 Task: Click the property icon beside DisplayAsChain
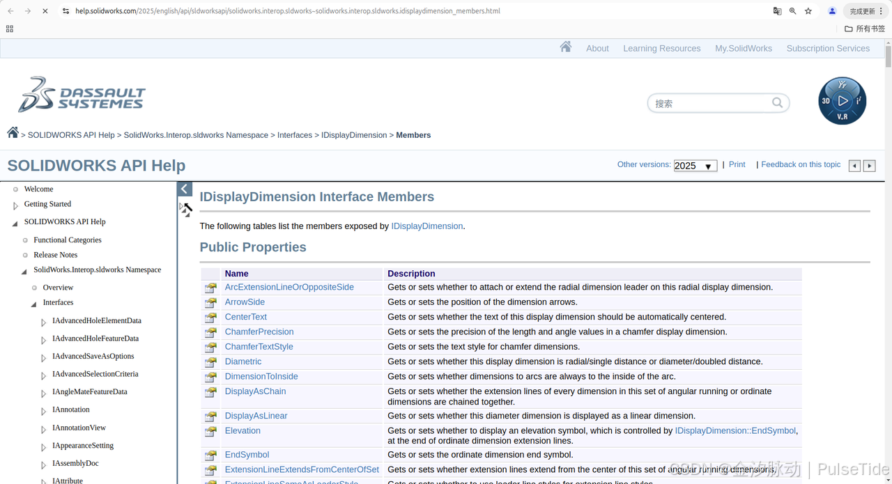click(210, 392)
